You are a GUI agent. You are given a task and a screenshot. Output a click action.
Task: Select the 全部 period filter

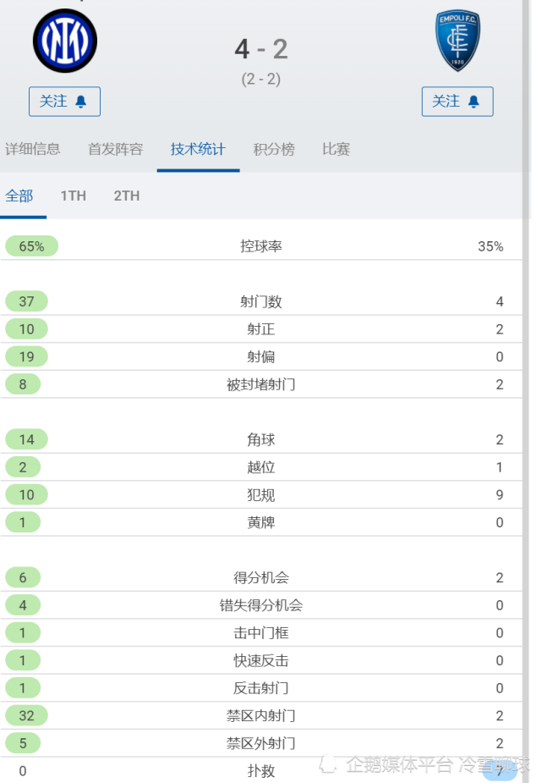click(x=19, y=196)
